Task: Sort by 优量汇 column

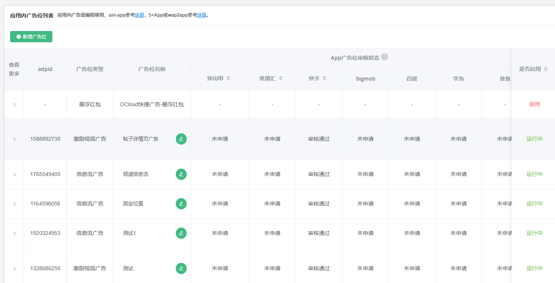Action: 281,78
